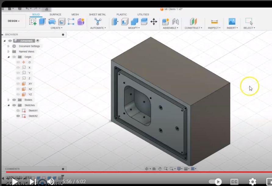272x186 pixels.
Task: Select the SOLID tab
Action: [x=36, y=15]
